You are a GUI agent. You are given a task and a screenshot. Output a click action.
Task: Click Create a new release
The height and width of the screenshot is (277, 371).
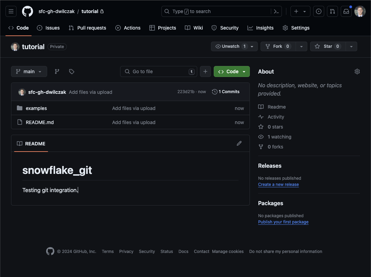click(278, 184)
